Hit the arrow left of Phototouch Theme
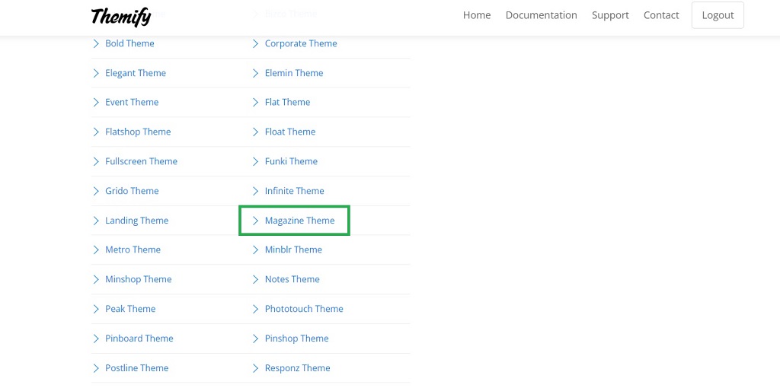This screenshot has width=780, height=391. [256, 309]
